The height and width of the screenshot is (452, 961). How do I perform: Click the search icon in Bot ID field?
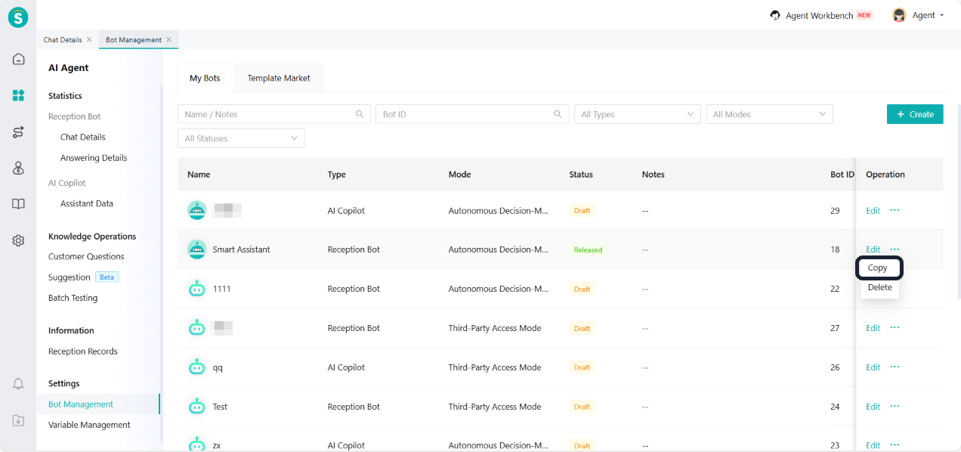558,114
